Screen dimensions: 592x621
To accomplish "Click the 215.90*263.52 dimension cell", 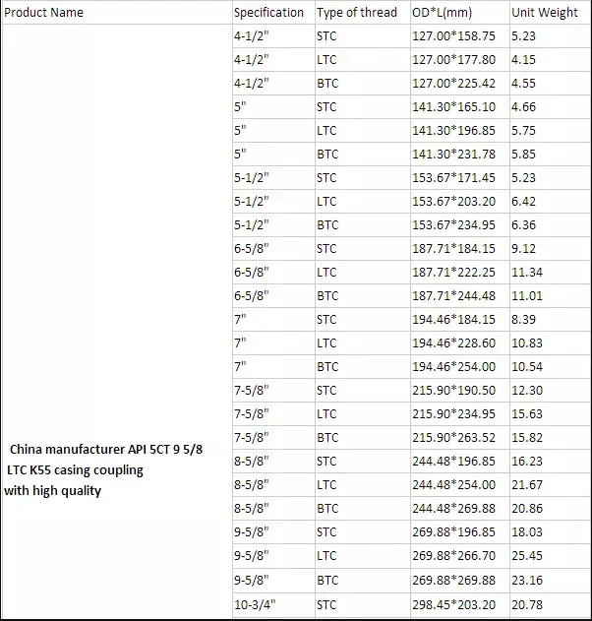I will tap(452, 438).
